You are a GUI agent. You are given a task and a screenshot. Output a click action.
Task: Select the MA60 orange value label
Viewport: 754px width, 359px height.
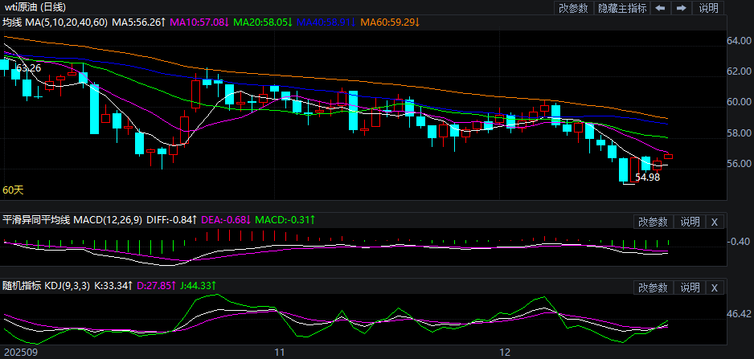(x=390, y=22)
